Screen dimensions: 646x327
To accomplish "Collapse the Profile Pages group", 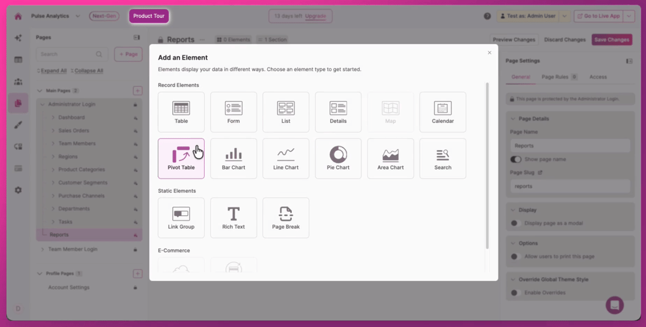I will tap(40, 273).
